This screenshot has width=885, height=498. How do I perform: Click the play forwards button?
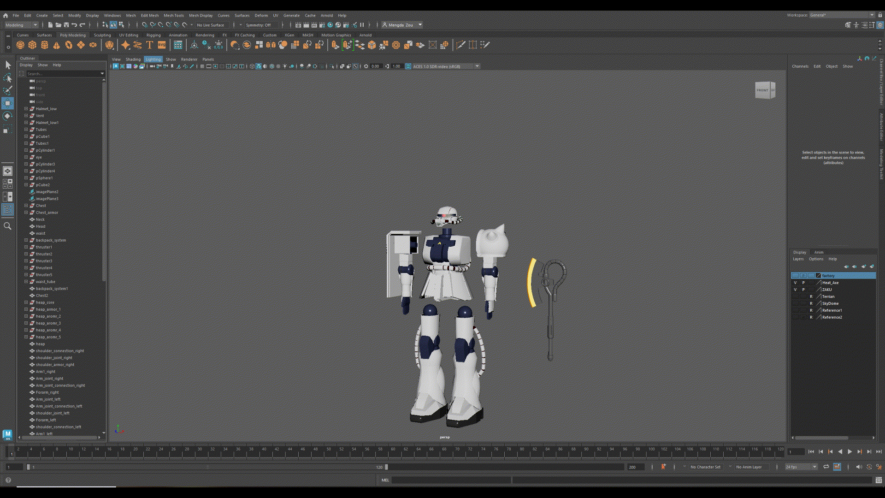[850, 452]
